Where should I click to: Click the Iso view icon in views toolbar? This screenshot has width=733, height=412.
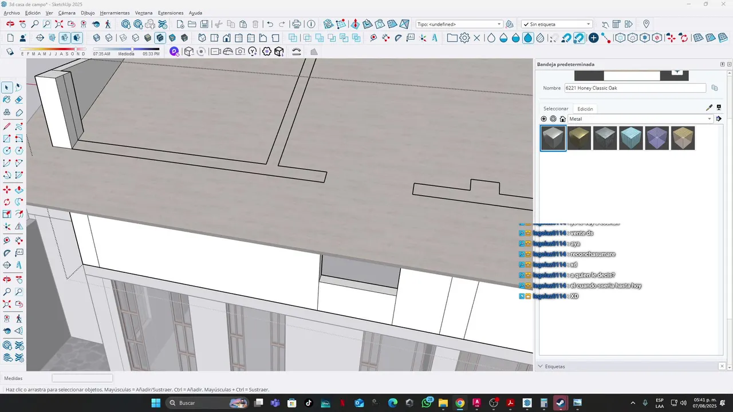click(202, 38)
